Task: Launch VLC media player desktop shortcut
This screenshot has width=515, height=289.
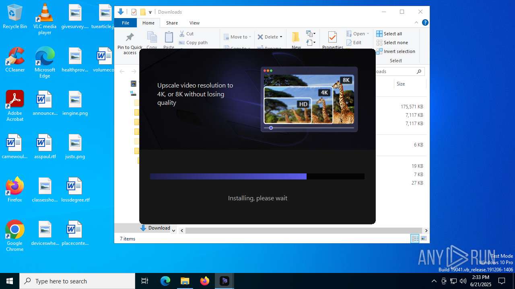Action: click(x=45, y=19)
